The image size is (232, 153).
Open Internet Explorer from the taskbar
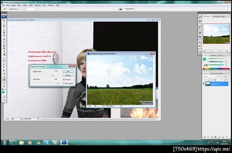click(x=13, y=143)
